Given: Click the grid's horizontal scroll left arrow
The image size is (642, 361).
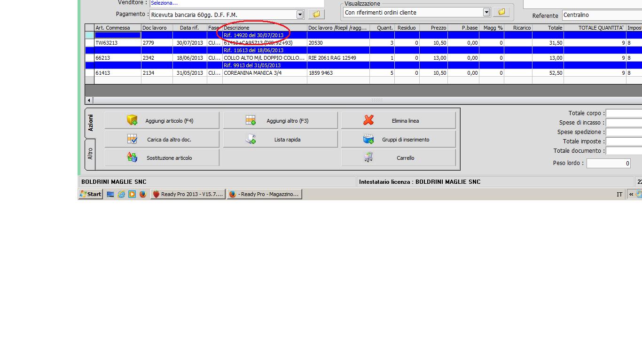Looking at the screenshot, I should (89, 100).
